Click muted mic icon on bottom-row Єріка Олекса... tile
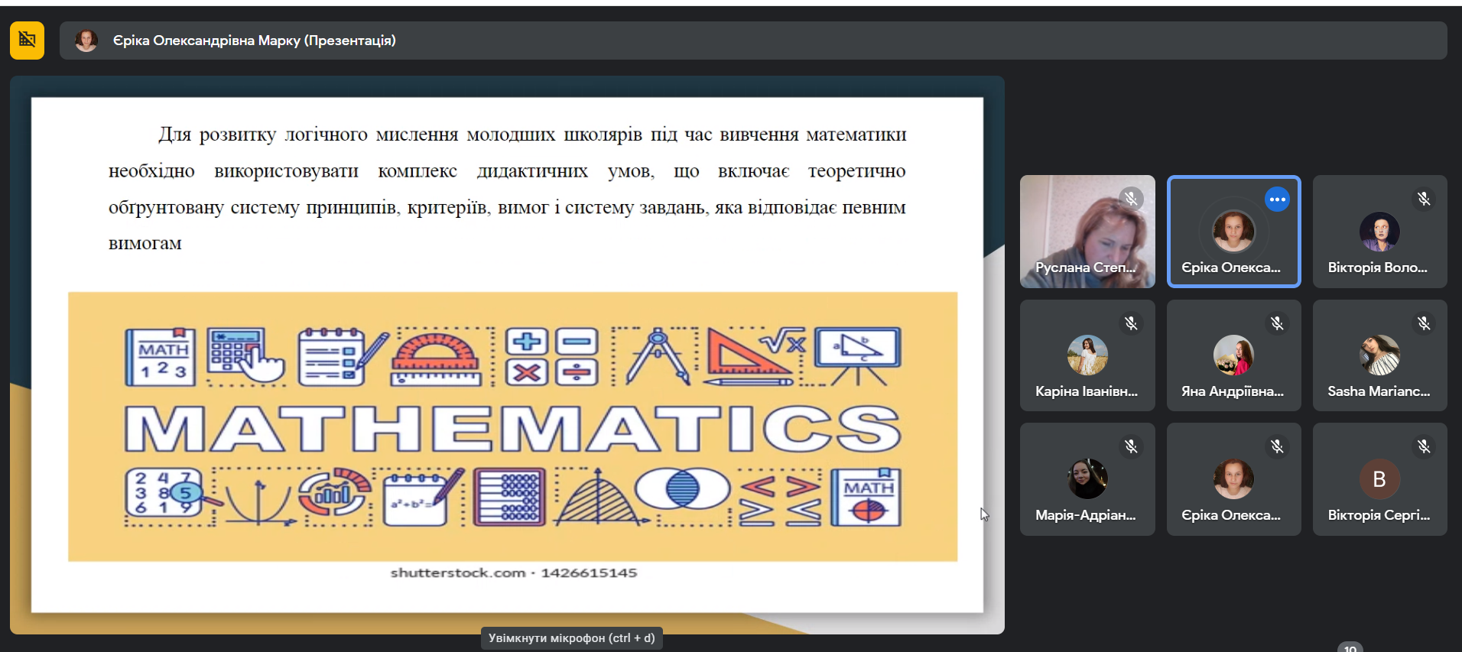This screenshot has height=652, width=1462. pos(1277,446)
